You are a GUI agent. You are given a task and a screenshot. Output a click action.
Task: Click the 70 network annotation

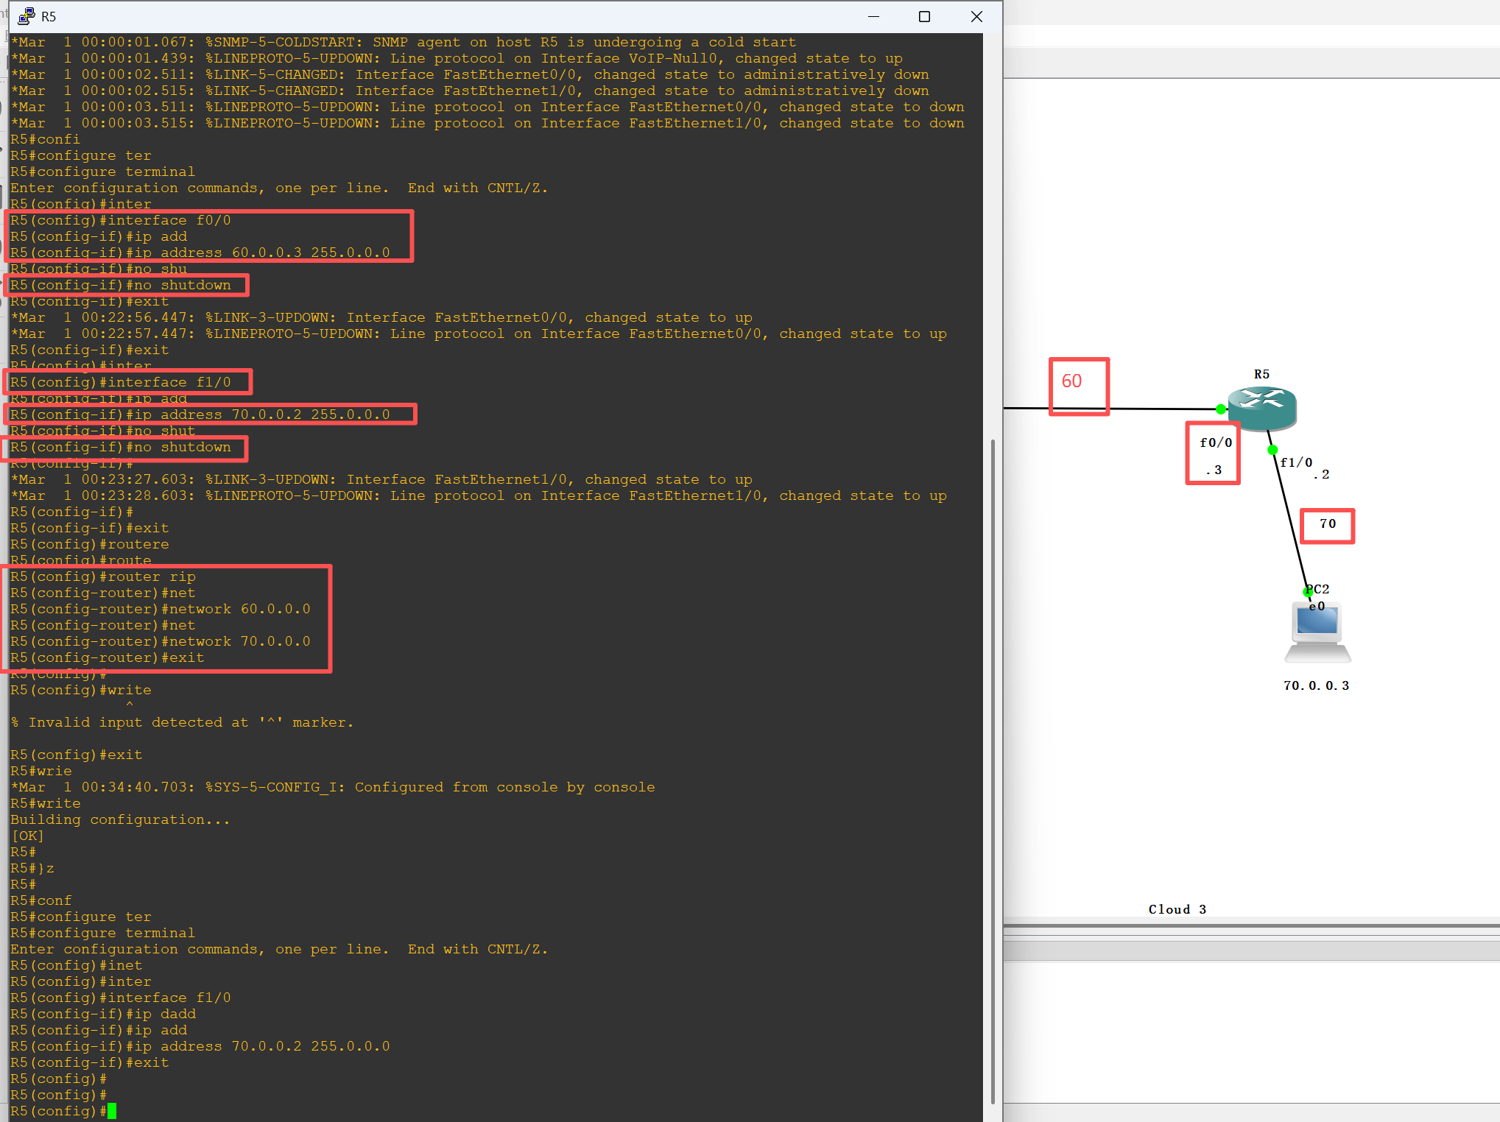point(1327,523)
